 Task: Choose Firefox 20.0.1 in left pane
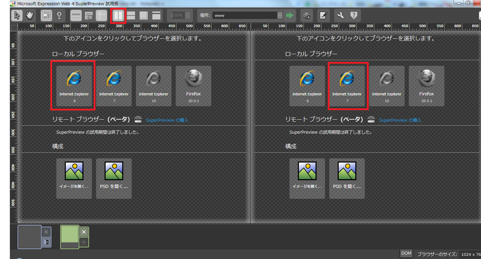tap(193, 86)
